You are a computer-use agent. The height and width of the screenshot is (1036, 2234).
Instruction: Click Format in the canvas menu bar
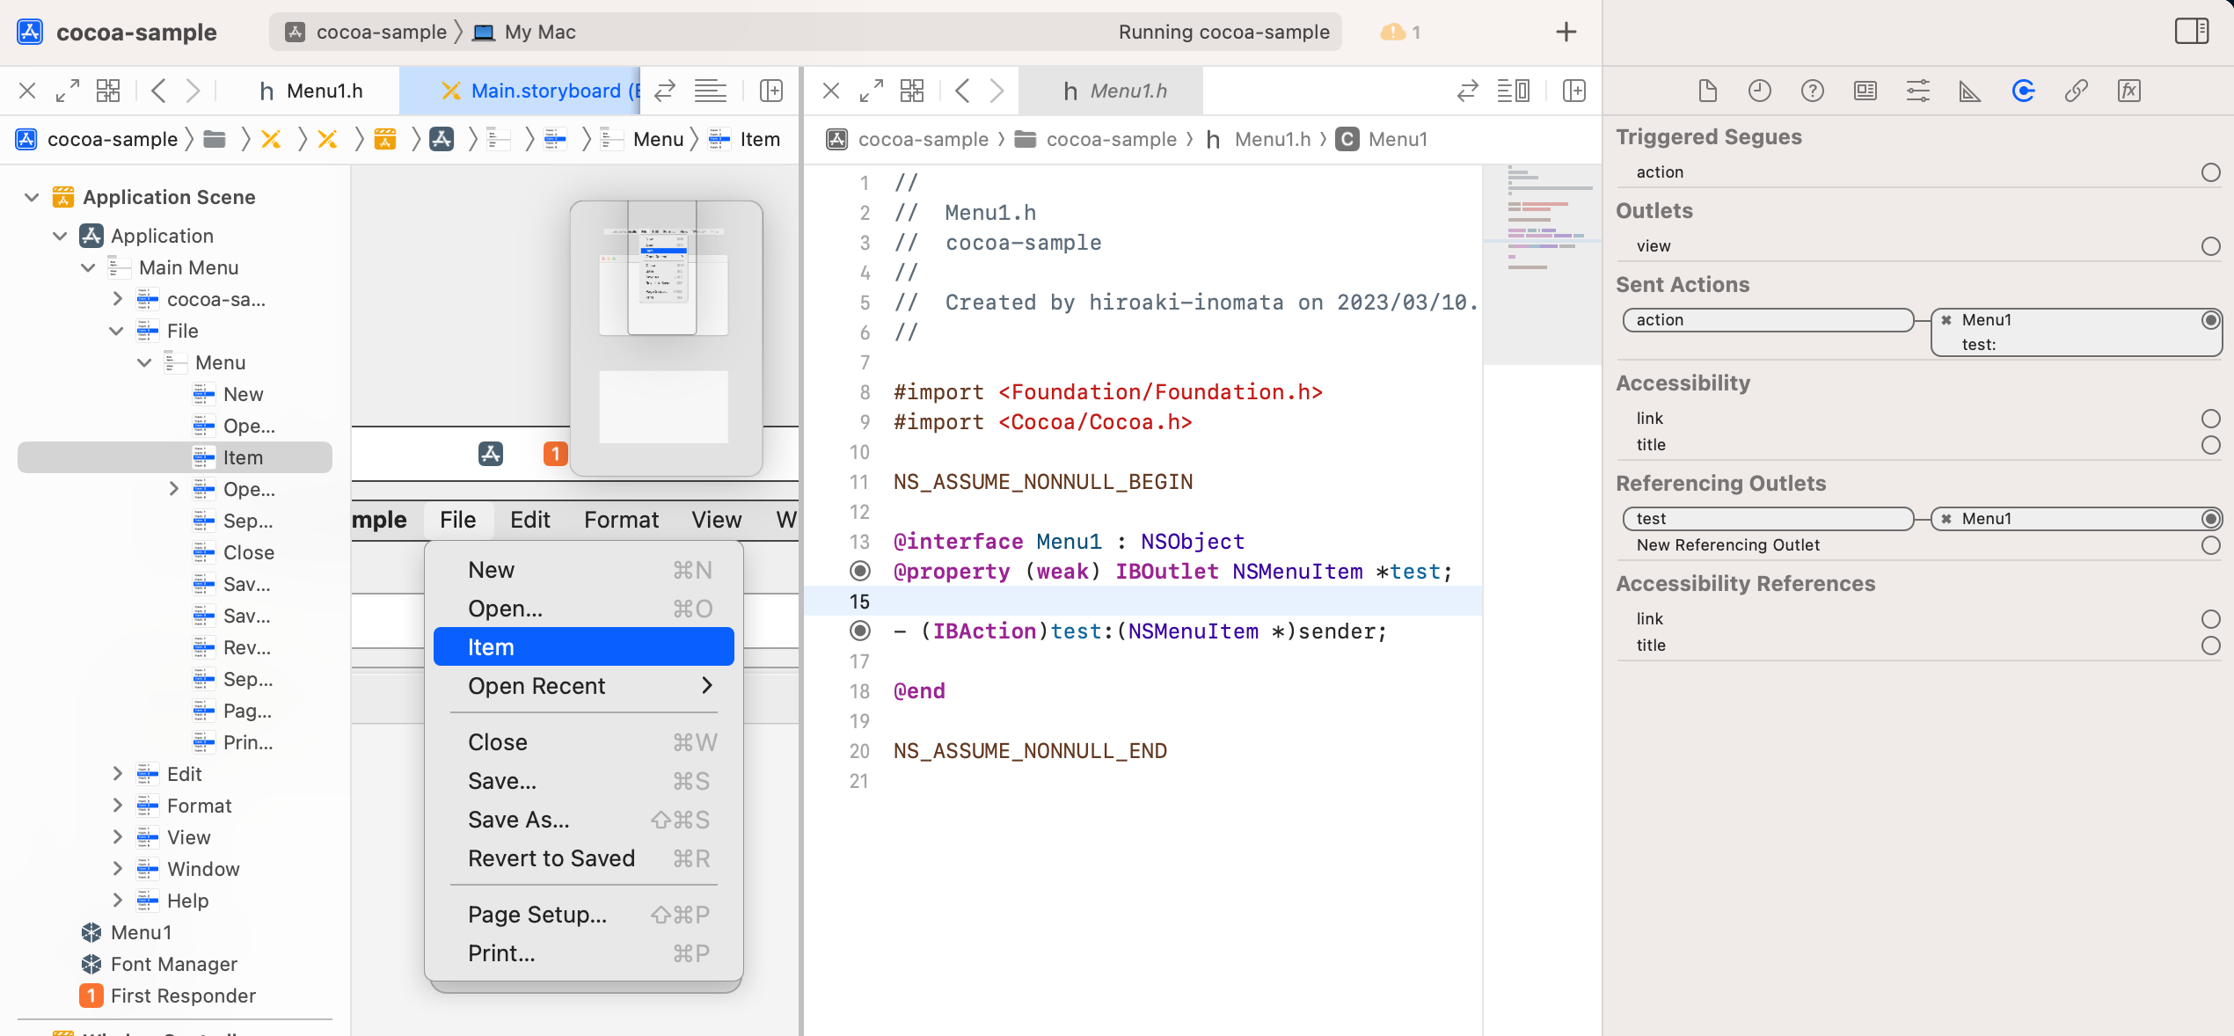coord(621,520)
